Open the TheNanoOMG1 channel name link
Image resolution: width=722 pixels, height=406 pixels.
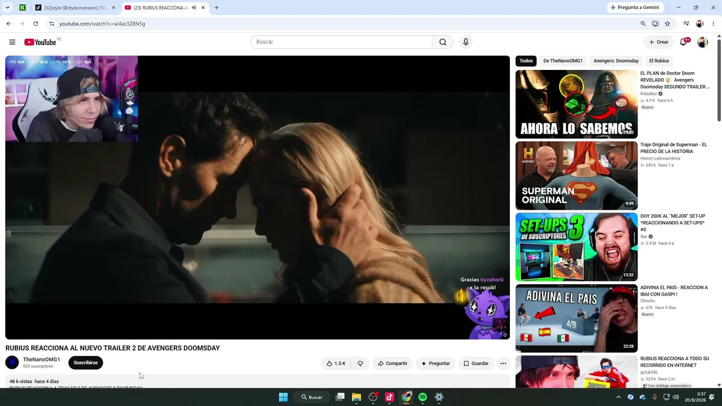[41, 360]
